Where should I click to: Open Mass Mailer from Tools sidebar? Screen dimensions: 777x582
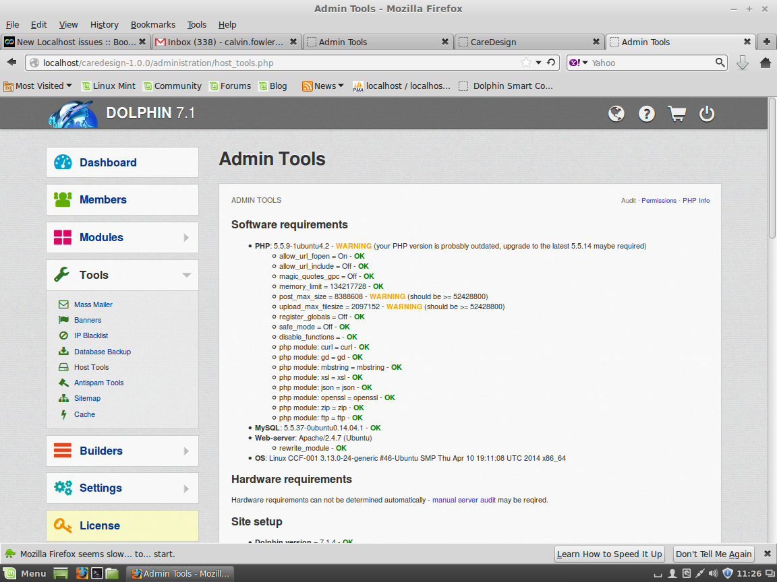click(x=93, y=304)
